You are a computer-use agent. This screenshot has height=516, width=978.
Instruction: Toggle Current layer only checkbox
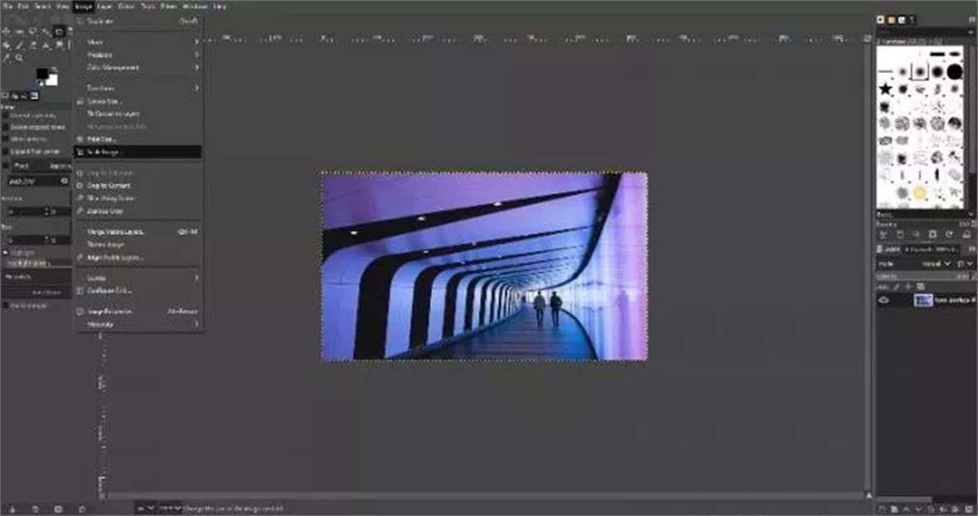click(7, 115)
